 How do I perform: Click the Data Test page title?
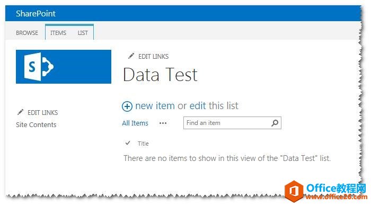pyautogui.click(x=160, y=75)
